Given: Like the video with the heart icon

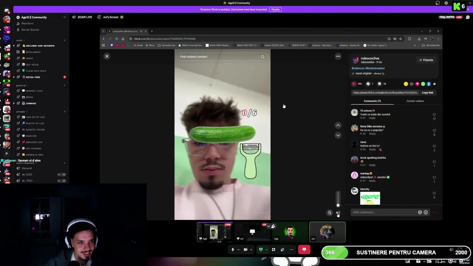Looking at the screenshot, I should click(x=354, y=84).
